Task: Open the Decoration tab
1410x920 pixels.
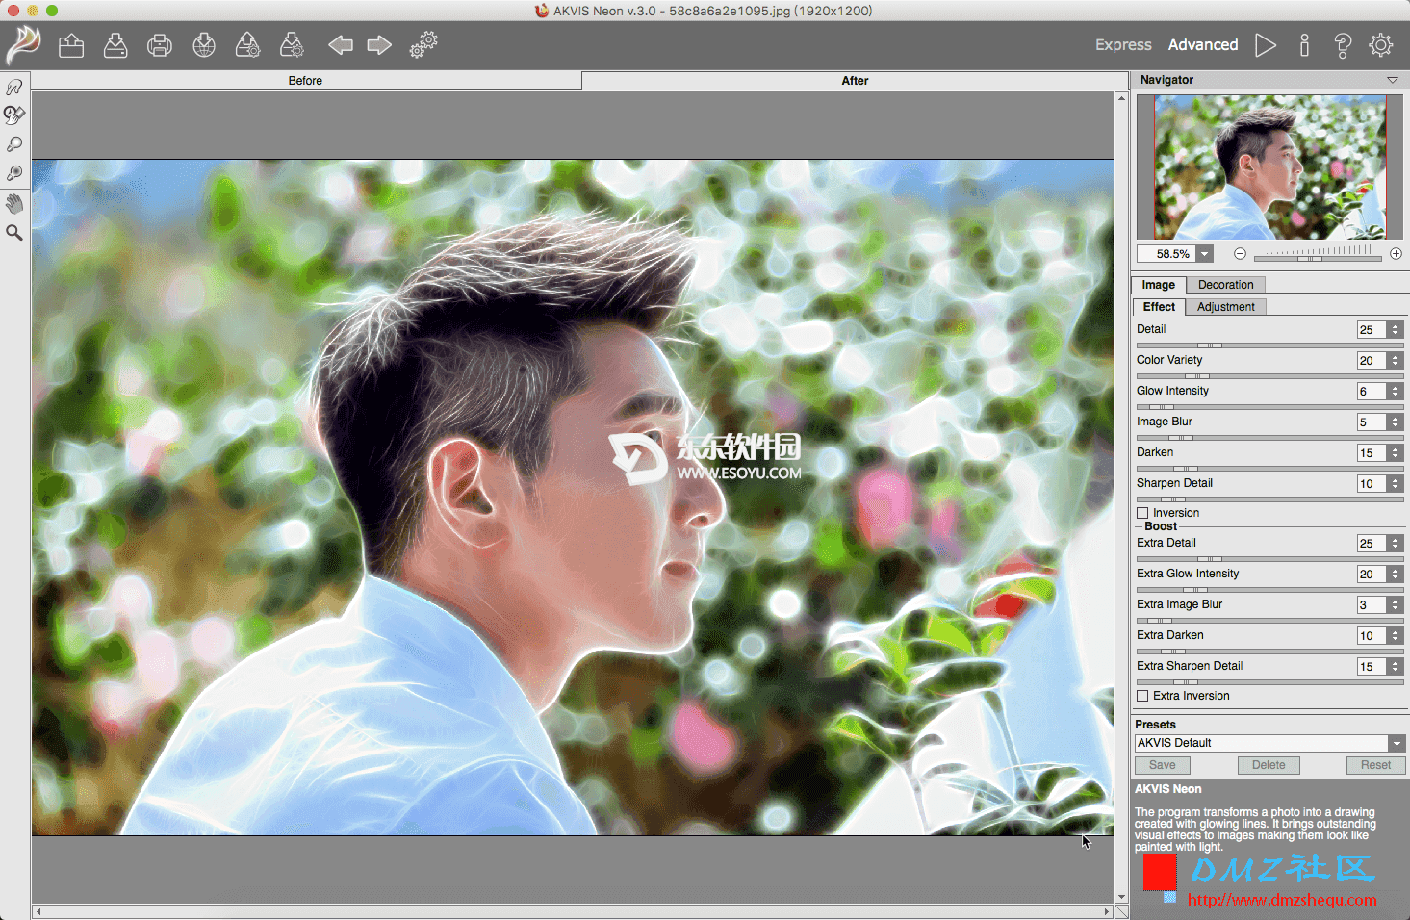Action: [1226, 285]
